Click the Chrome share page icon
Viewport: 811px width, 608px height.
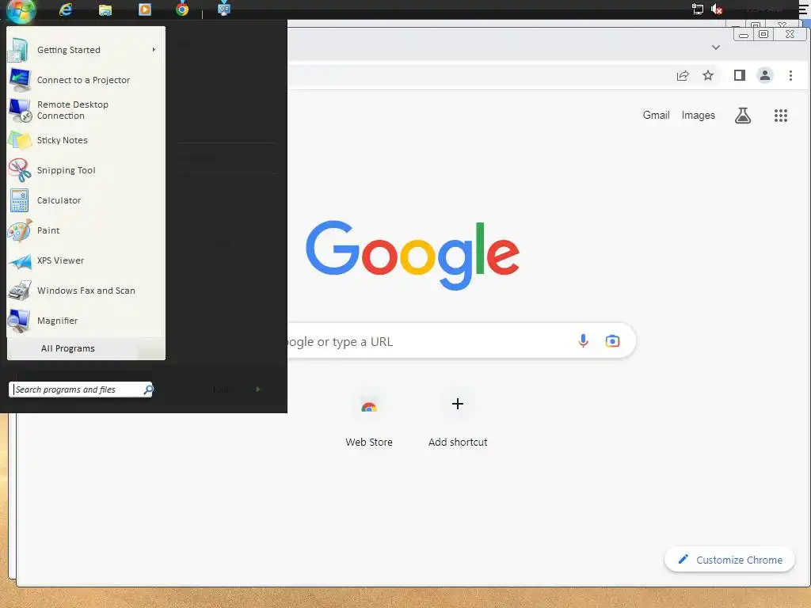pyautogui.click(x=683, y=75)
